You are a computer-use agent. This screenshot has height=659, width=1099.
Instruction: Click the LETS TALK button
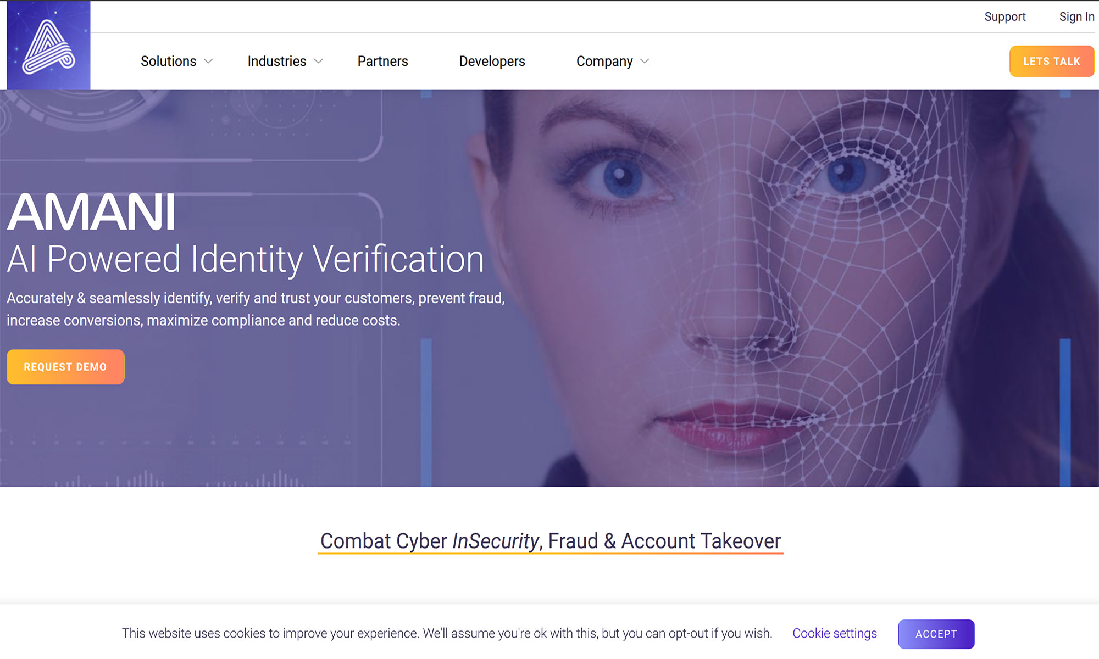tap(1052, 61)
